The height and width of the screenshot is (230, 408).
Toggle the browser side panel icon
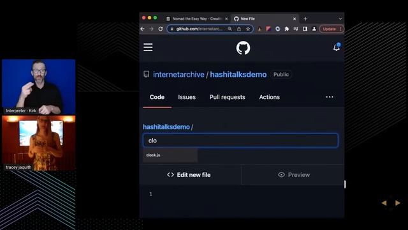coord(305,29)
